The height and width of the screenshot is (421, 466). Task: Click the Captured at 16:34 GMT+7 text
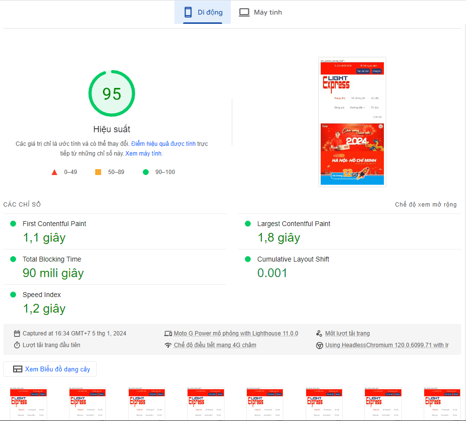tap(75, 333)
